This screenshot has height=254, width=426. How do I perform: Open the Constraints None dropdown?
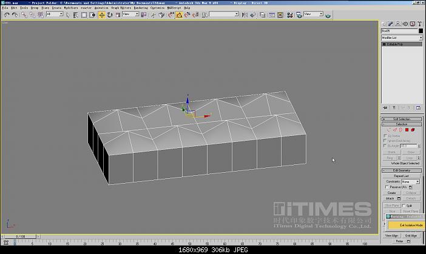coord(410,181)
